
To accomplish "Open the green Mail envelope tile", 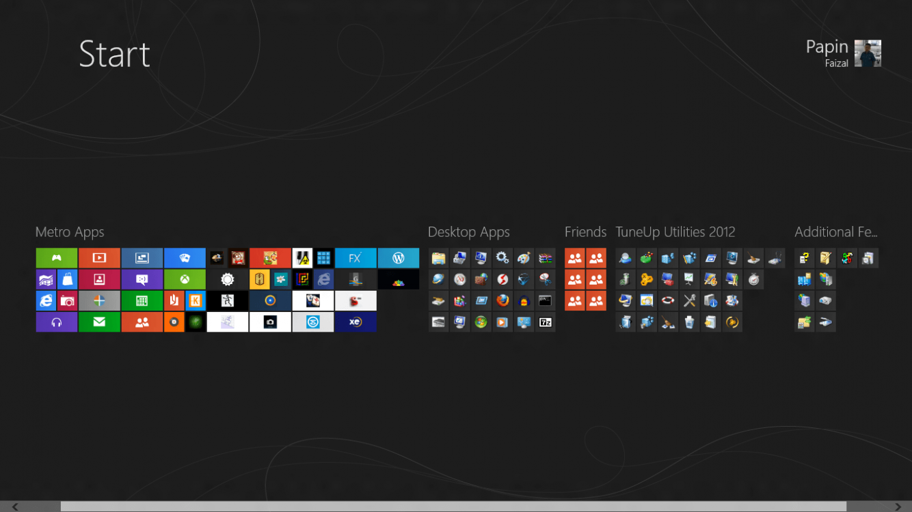I will [99, 322].
